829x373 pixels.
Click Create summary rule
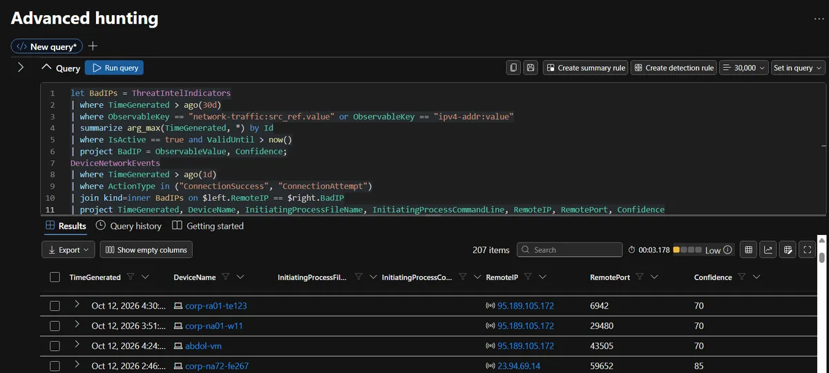(x=585, y=68)
